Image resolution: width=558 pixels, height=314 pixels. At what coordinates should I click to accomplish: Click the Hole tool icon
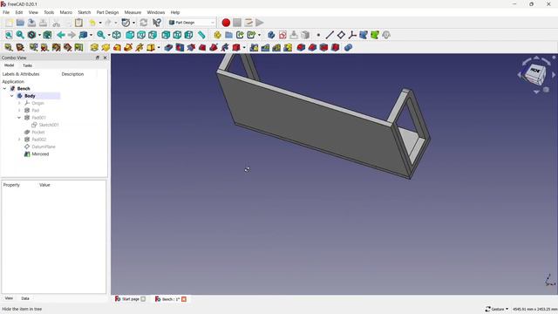(180, 47)
